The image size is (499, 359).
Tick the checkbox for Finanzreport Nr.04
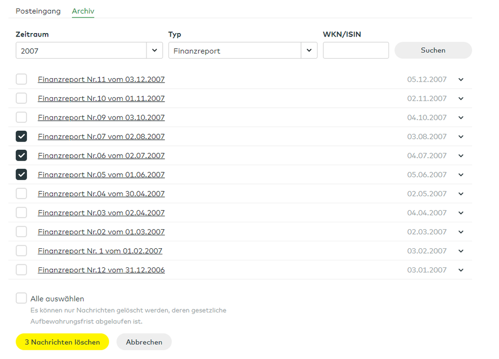(x=21, y=194)
